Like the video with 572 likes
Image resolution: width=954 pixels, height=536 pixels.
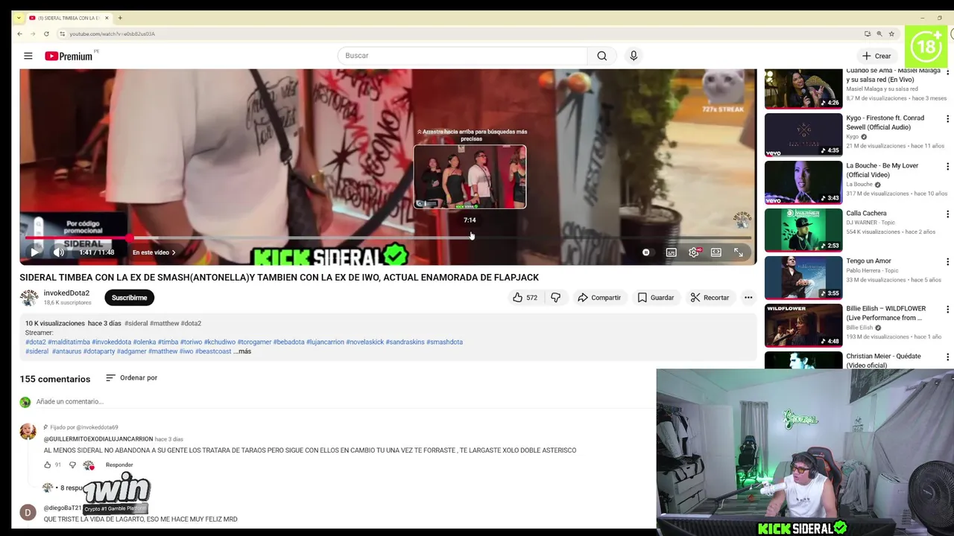point(525,298)
